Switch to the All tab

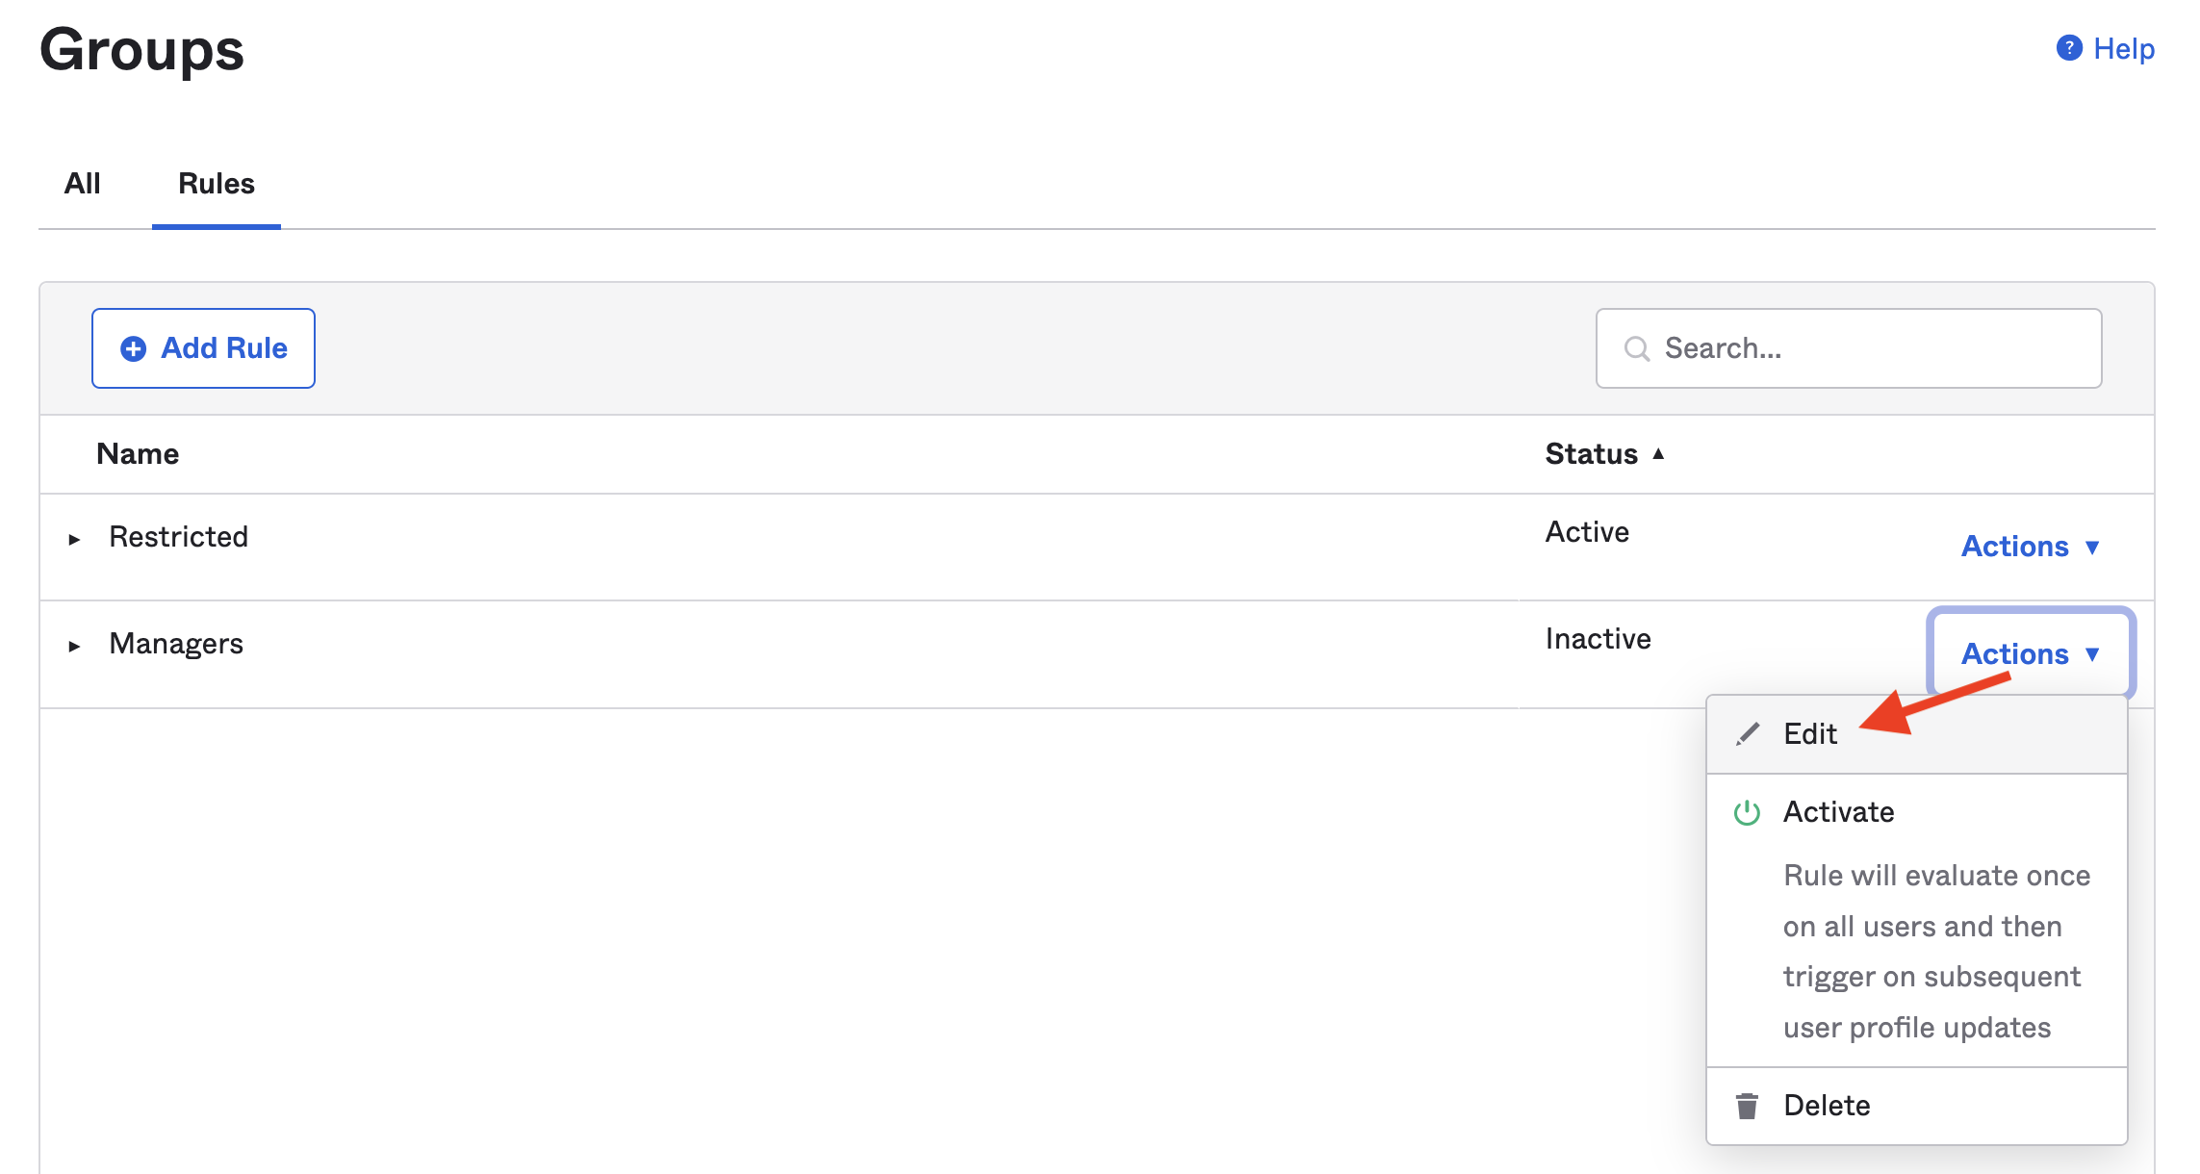tap(82, 184)
